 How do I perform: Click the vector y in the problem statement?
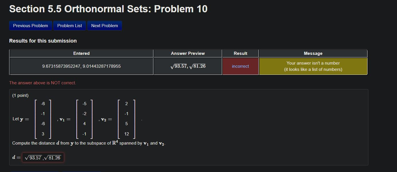(x=43, y=119)
